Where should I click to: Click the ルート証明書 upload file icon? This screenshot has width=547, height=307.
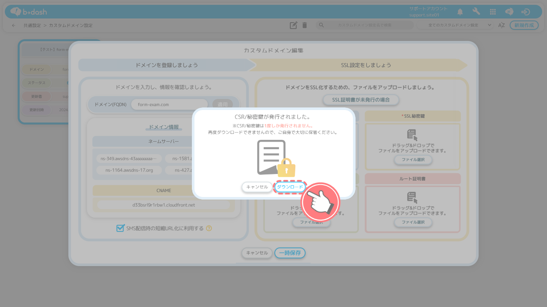click(412, 197)
